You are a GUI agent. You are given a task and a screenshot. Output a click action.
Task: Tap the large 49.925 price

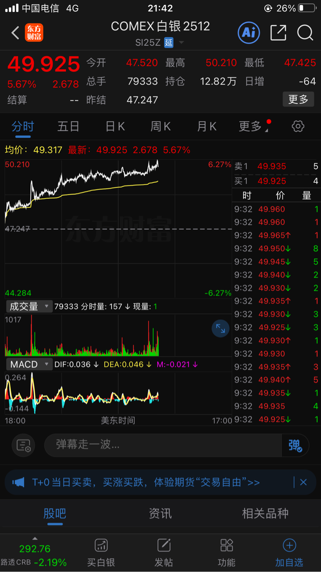(x=43, y=64)
